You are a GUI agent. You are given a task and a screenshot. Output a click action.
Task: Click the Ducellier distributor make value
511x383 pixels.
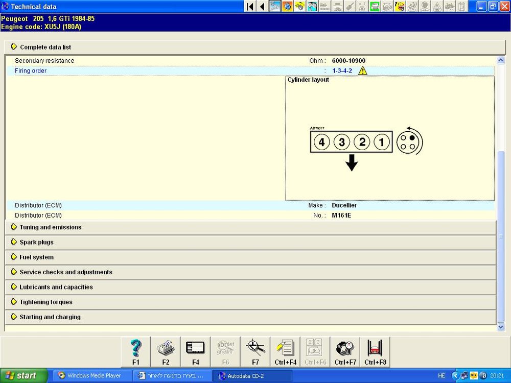click(x=344, y=205)
